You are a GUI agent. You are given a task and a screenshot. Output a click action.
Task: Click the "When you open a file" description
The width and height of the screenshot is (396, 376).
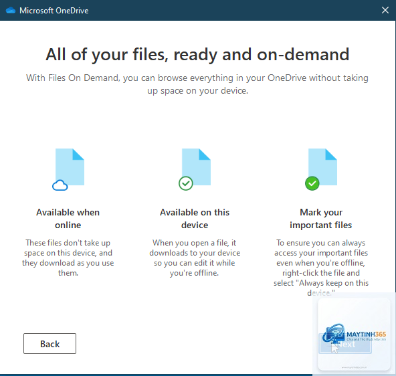[195, 258]
